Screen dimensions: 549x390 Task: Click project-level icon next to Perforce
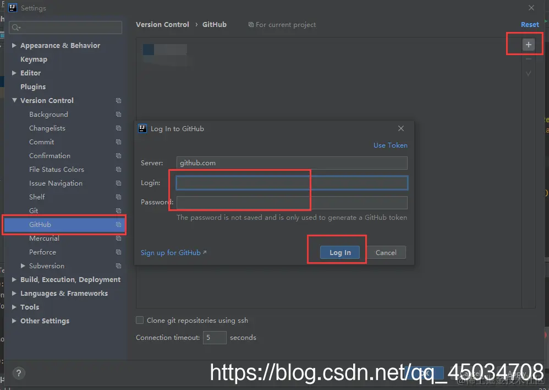[x=118, y=252]
